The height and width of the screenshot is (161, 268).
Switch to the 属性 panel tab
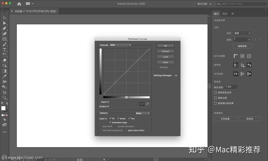216,14
